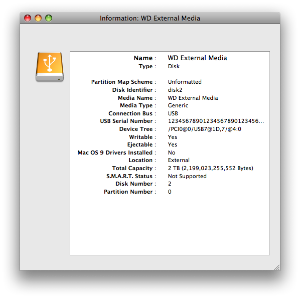Select the truncated USB serial number value
This screenshot has width=300, height=298.
(x=216, y=121)
